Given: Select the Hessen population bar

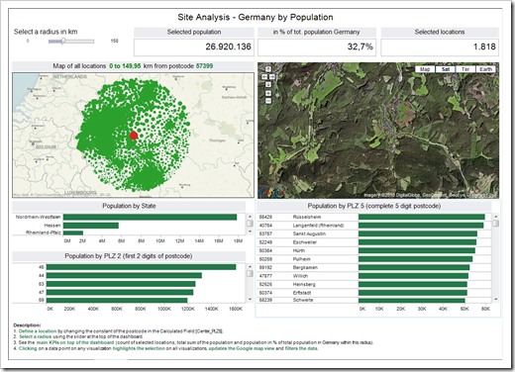Looking at the screenshot, I should pos(91,226).
